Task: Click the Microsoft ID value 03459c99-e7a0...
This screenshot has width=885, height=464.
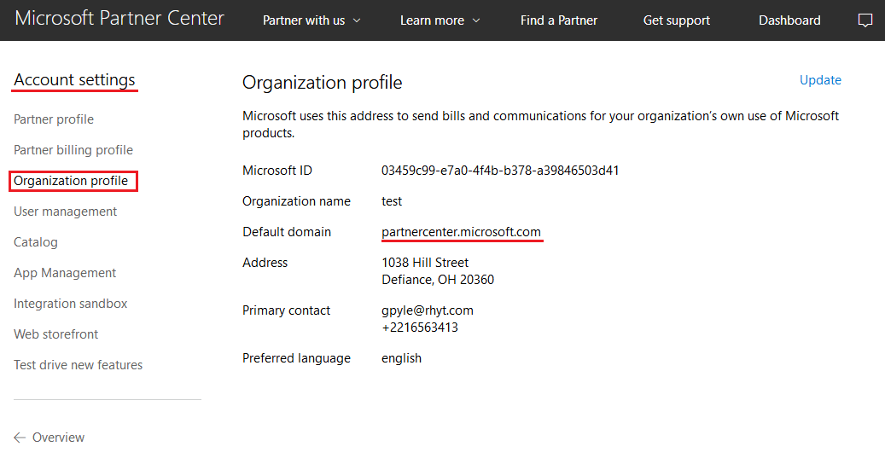Action: 500,171
